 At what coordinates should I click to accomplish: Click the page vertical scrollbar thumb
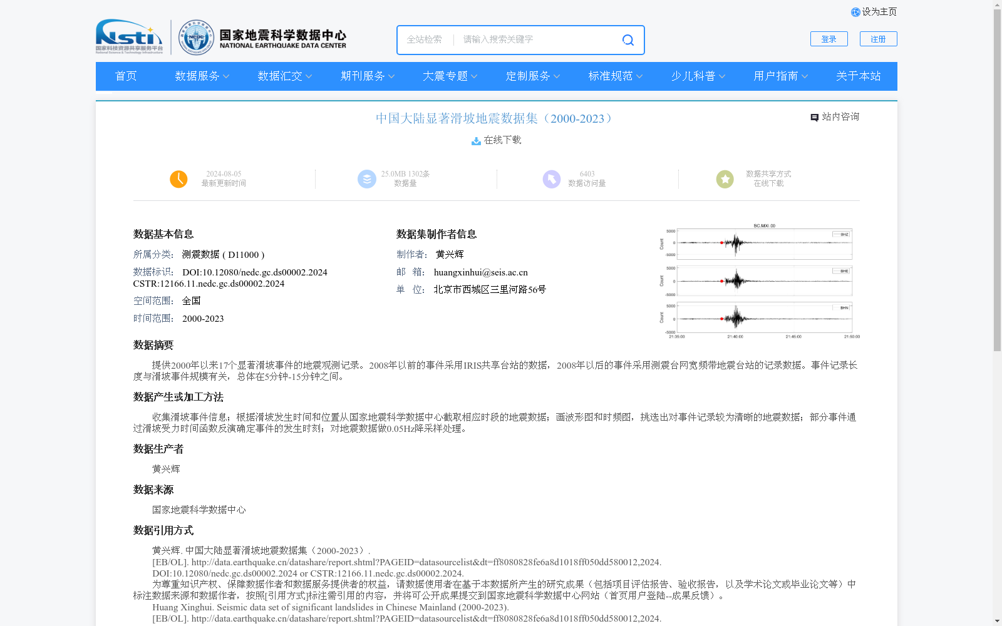[x=997, y=180]
